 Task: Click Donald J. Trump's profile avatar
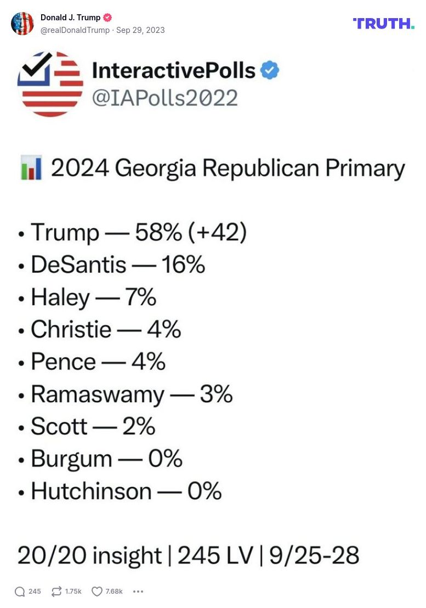coord(22,24)
